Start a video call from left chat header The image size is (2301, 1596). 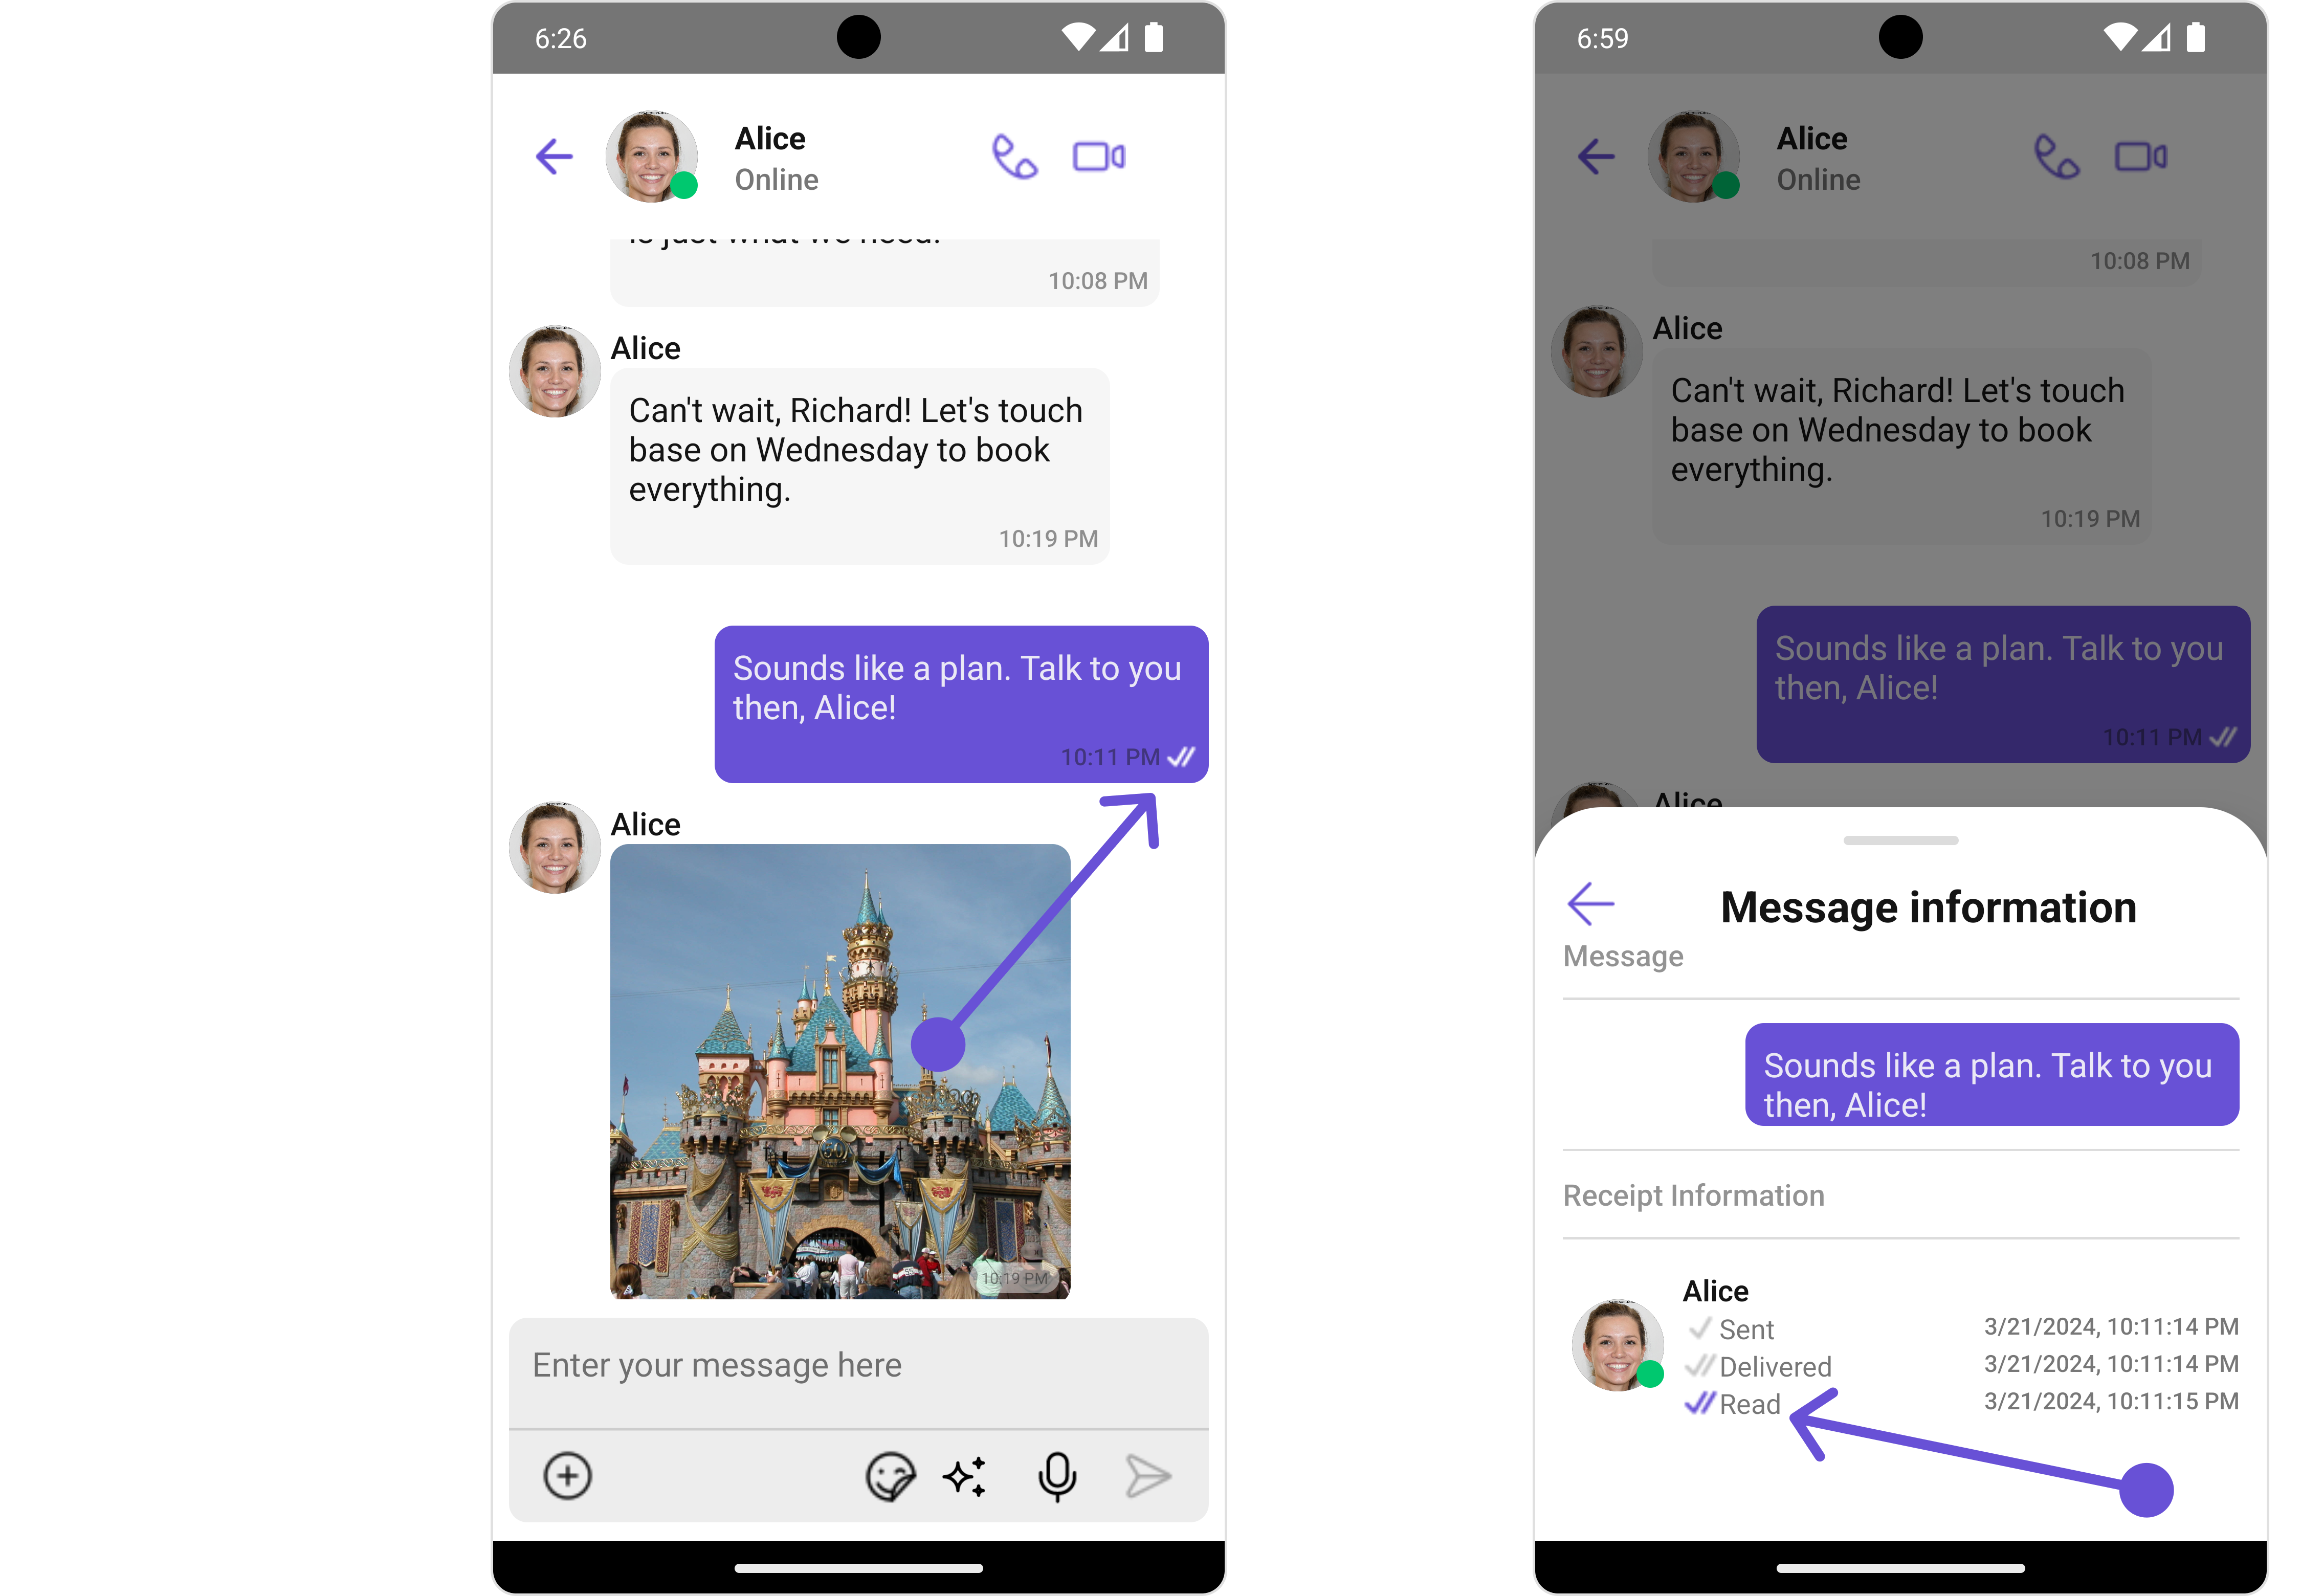[1098, 157]
